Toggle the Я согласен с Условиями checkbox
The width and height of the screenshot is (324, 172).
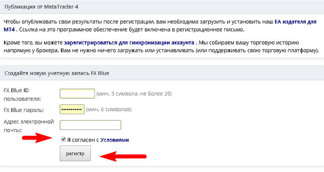tap(63, 139)
